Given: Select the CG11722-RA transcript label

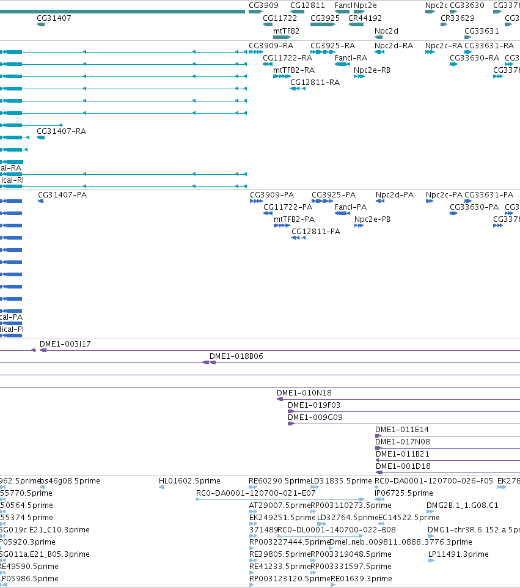Looking at the screenshot, I should tap(288, 57).
